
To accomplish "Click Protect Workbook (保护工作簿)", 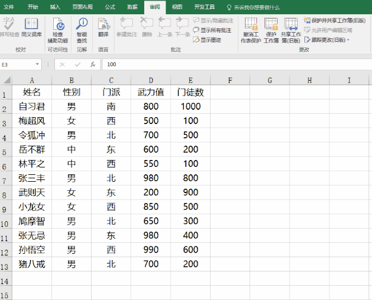I will point(271,30).
